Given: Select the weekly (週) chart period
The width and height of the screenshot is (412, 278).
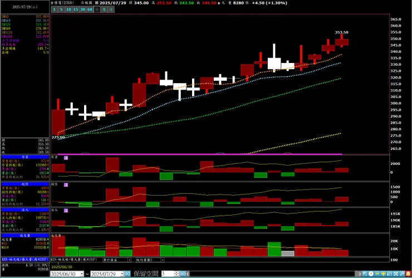Looking at the screenshot, I should pyautogui.click(x=104, y=9).
